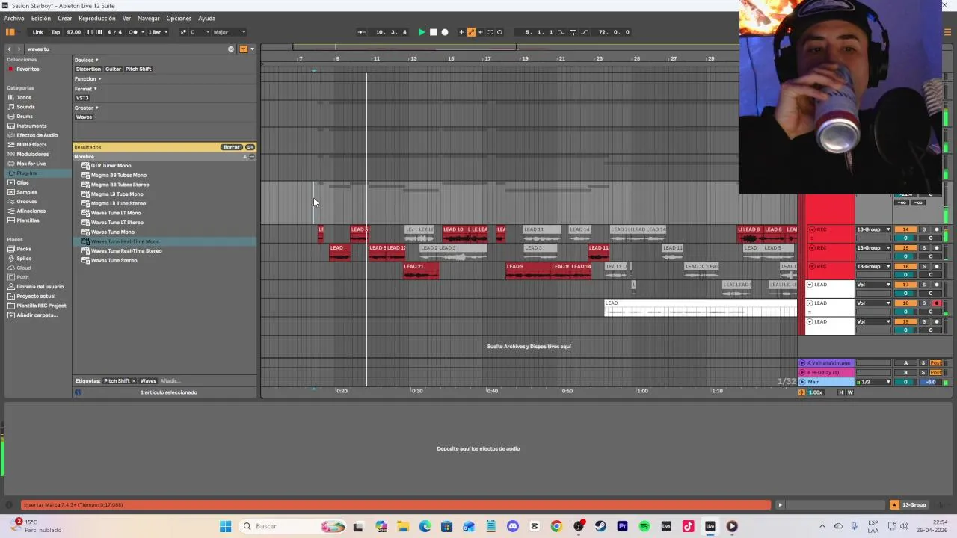The height and width of the screenshot is (538, 957).
Task: Click the tempo field 97.00
Action: point(73,32)
